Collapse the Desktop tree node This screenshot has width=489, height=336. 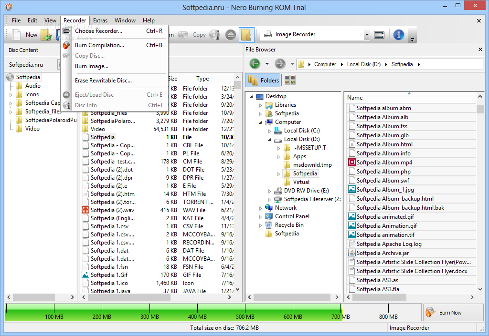point(251,97)
